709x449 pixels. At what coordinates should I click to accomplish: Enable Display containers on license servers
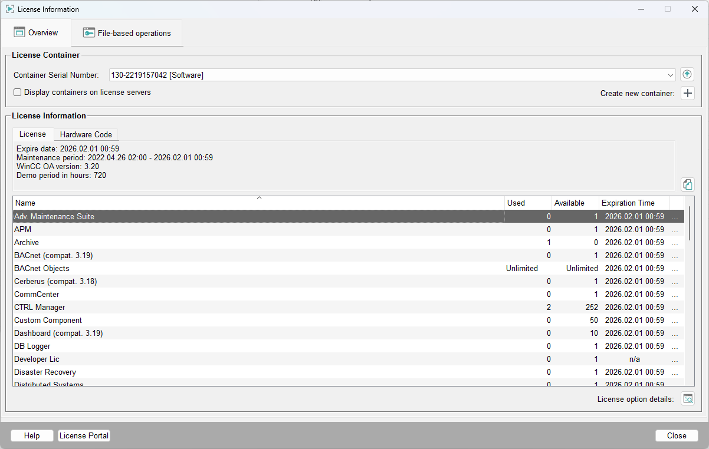tap(18, 93)
